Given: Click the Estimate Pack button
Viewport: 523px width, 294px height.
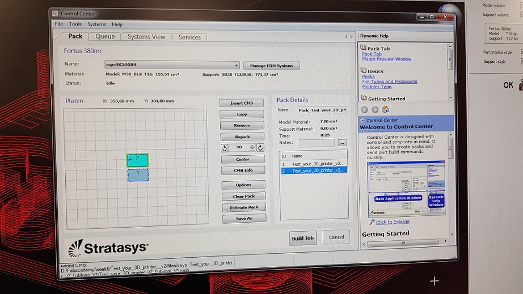Looking at the screenshot, I should tap(244, 207).
